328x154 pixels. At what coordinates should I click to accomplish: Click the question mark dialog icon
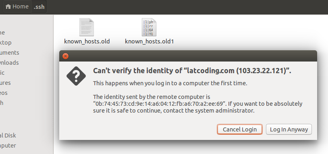pos(76,76)
